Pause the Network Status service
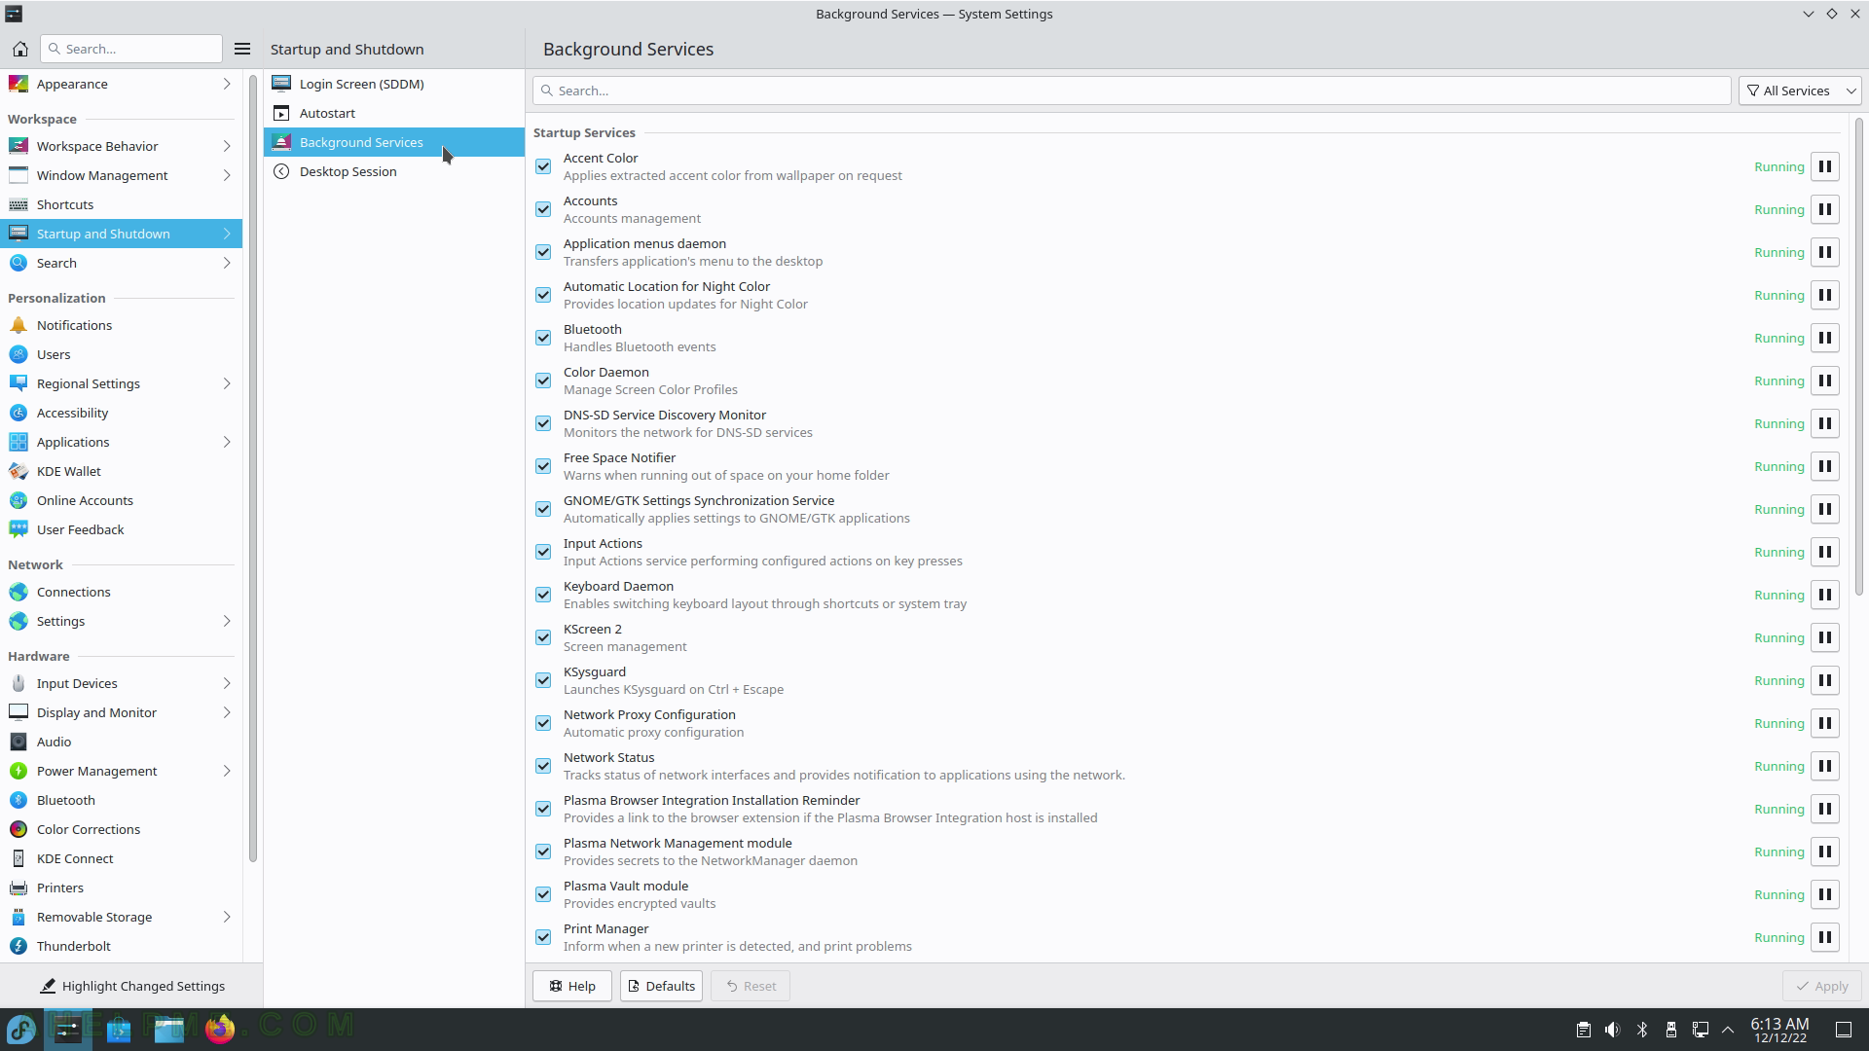The image size is (1869, 1051). click(x=1825, y=766)
